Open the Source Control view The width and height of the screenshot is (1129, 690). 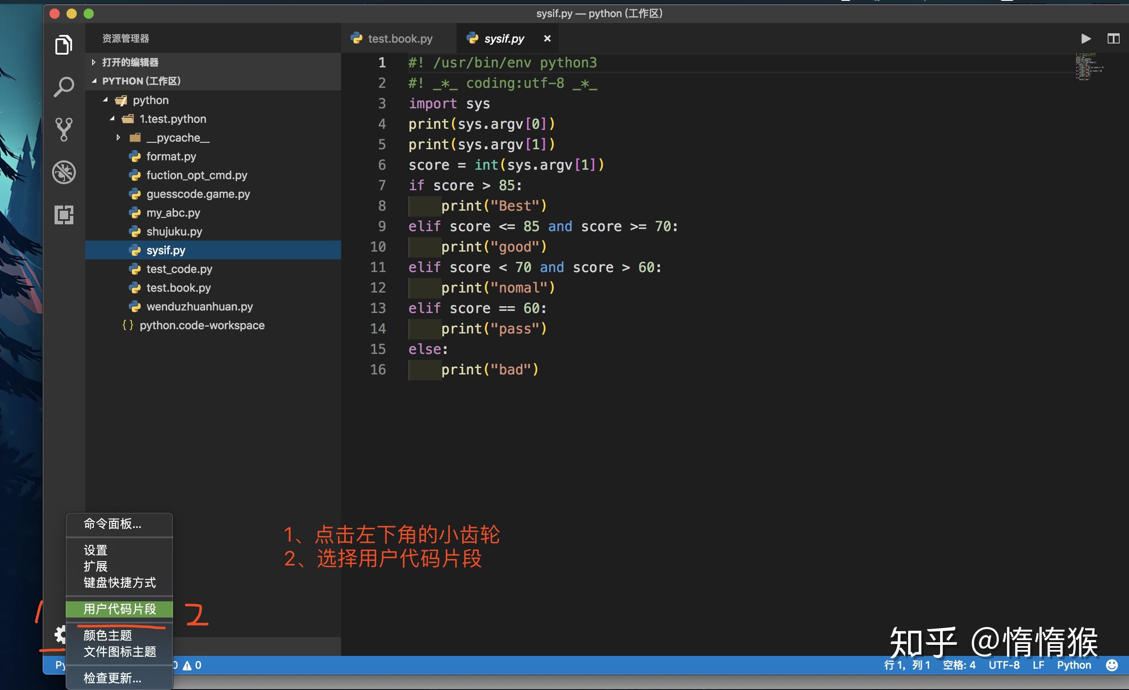(64, 128)
